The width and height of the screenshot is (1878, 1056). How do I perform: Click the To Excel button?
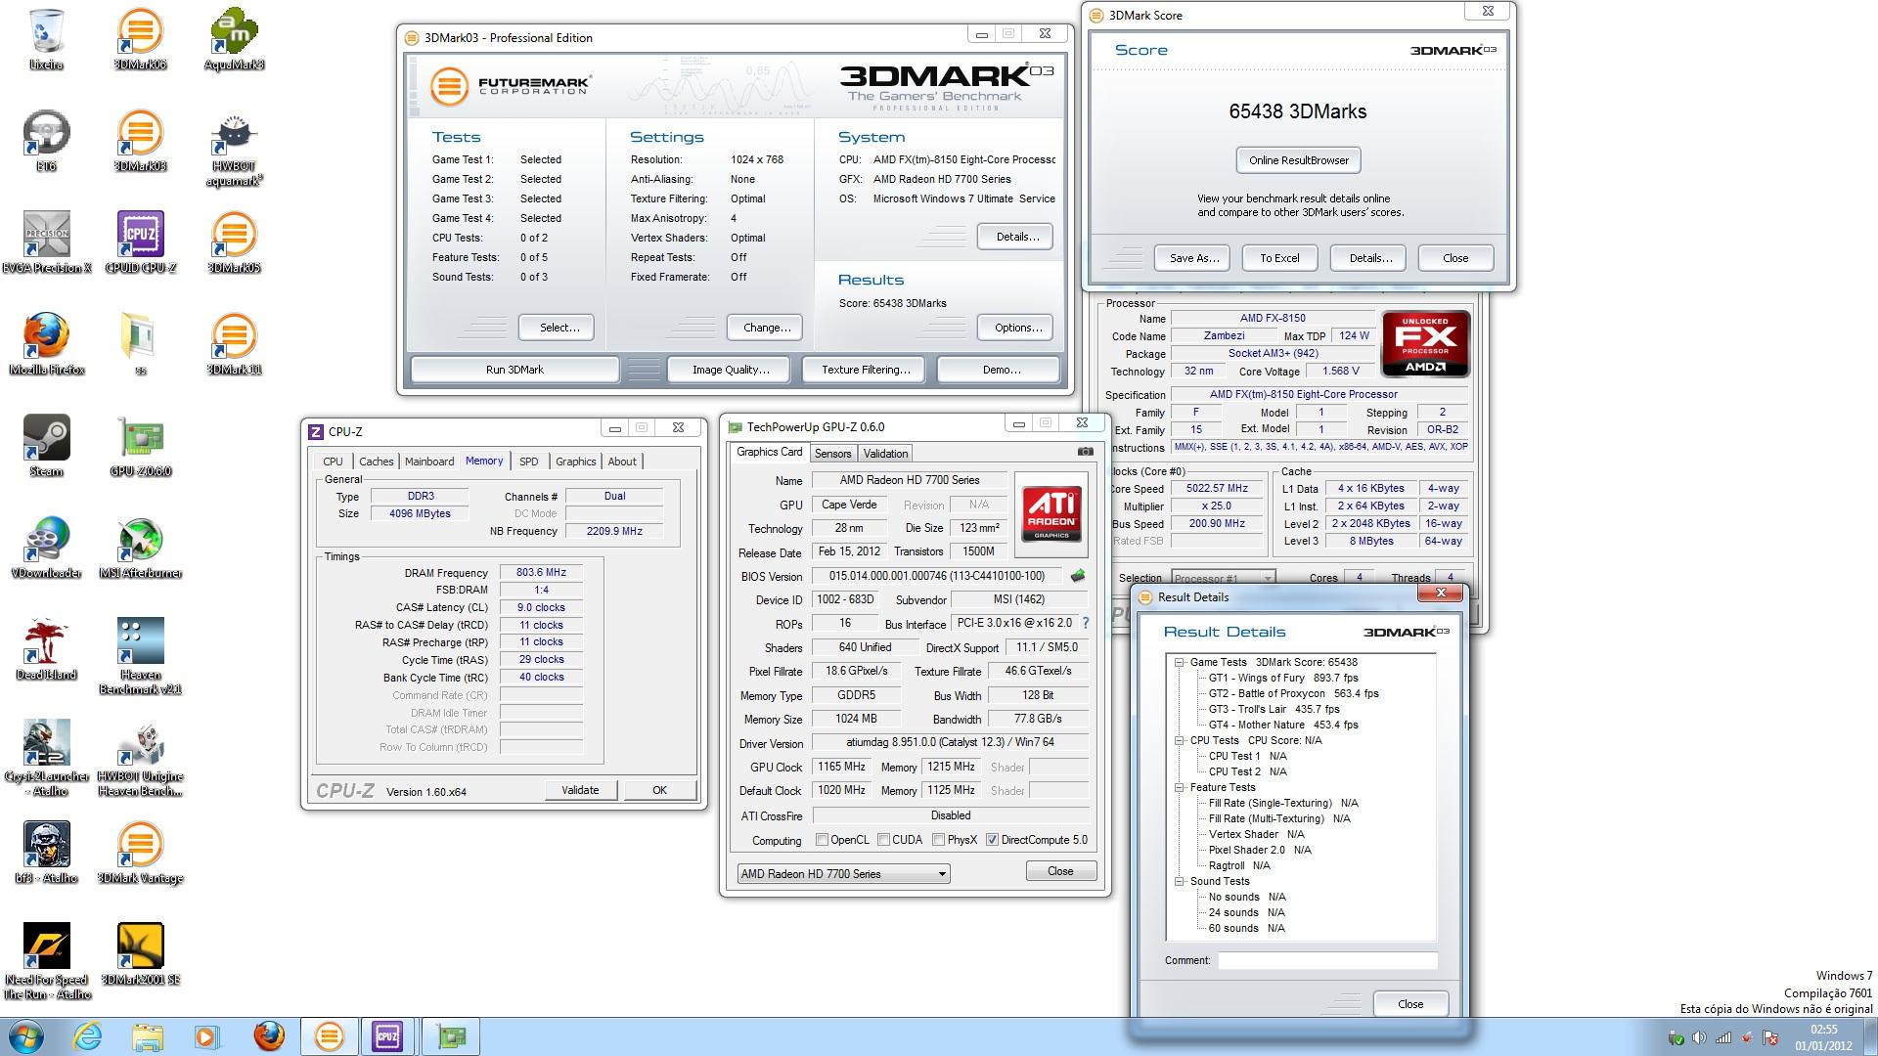tap(1279, 258)
